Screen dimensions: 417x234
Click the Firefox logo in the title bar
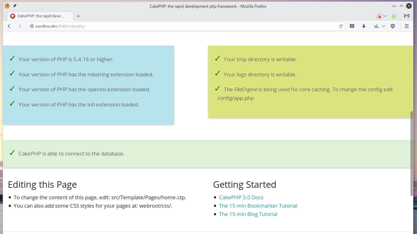pyautogui.click(x=7, y=6)
